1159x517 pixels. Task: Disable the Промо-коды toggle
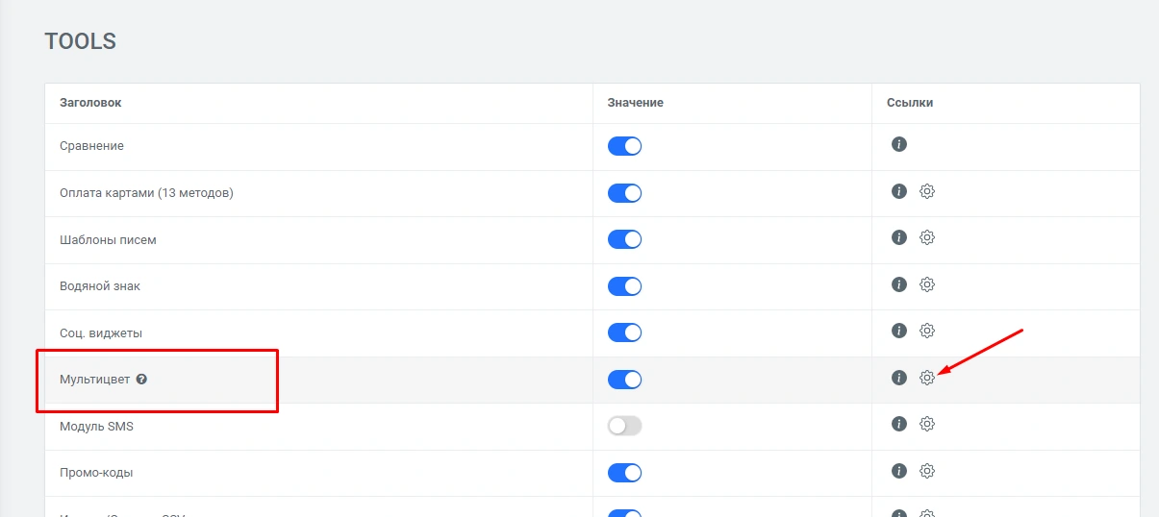[x=624, y=473]
